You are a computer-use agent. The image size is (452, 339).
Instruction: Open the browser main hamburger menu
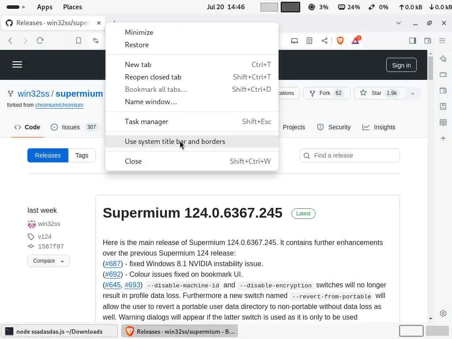(x=442, y=41)
